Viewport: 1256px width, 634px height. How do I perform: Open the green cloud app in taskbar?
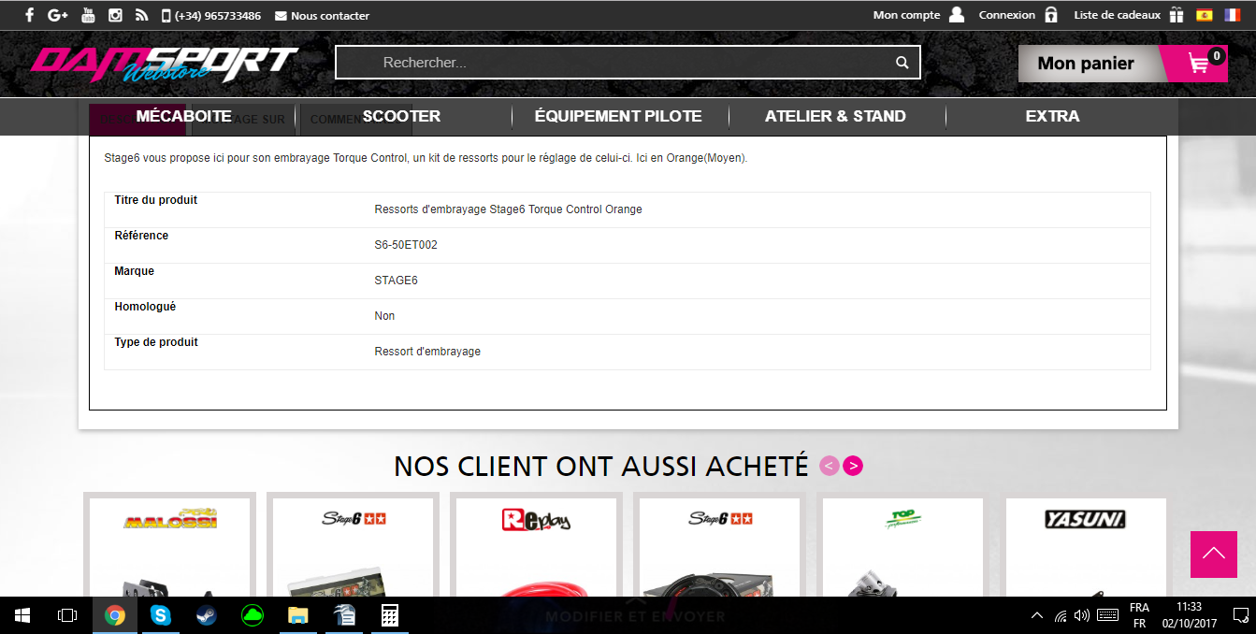pos(253,615)
